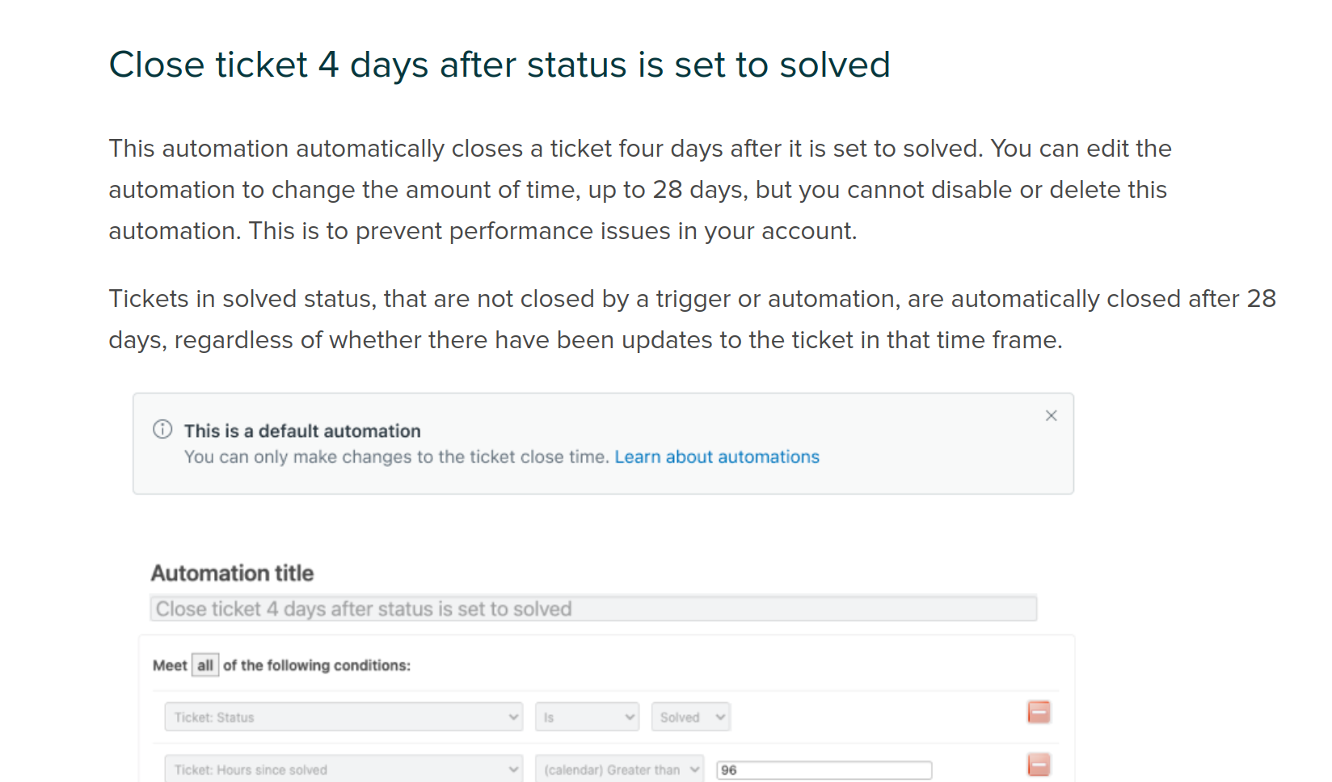Open the Meet 'all' conditions selector
The height and width of the screenshot is (782, 1332).
click(205, 665)
